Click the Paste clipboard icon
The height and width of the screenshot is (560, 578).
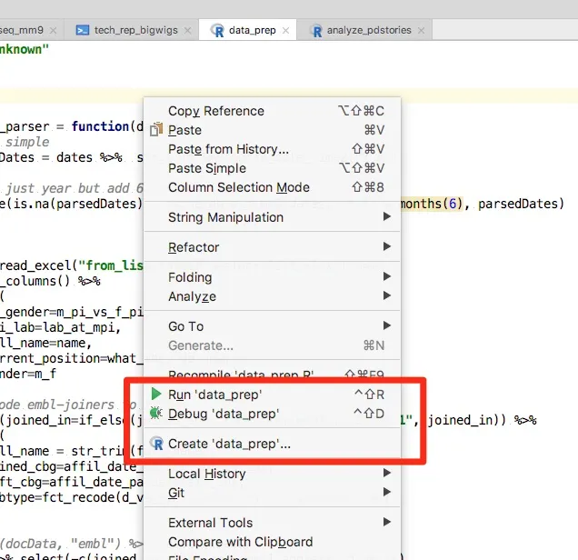point(156,129)
